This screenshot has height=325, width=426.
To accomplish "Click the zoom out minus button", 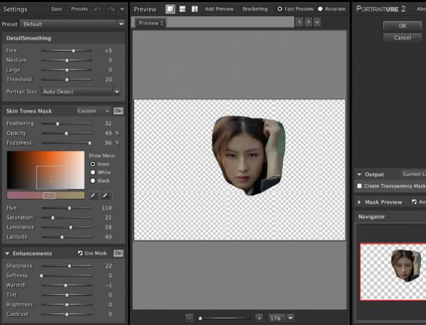I will click(189, 318).
